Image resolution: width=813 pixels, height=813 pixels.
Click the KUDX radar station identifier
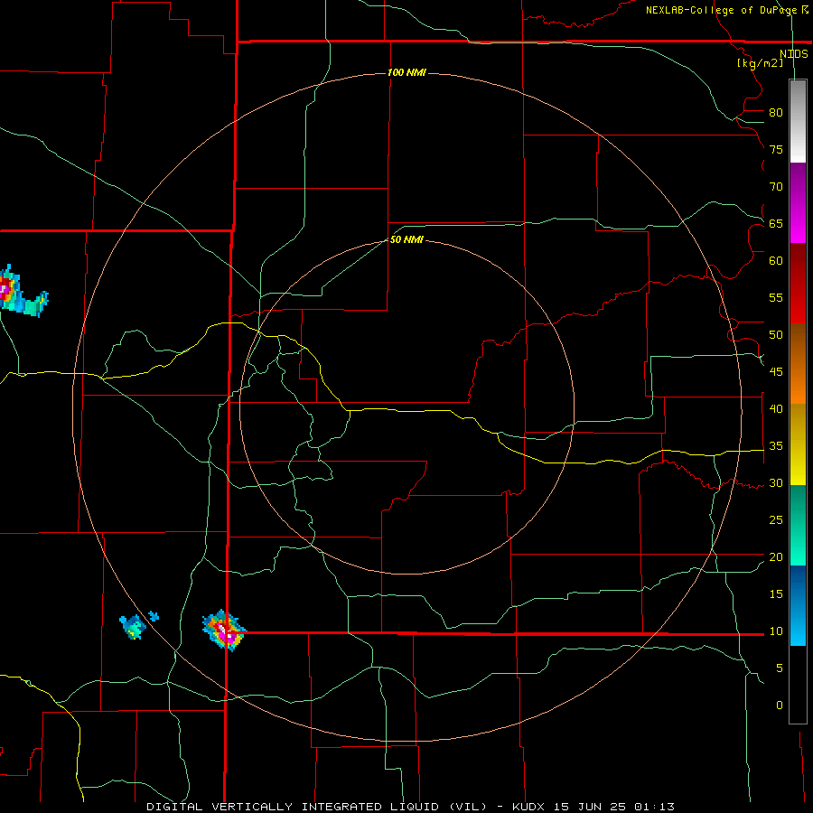point(530,807)
